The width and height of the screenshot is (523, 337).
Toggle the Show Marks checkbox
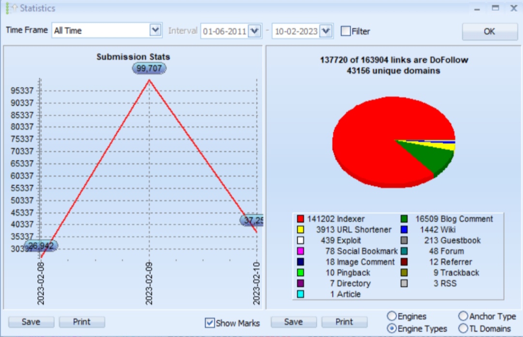pyautogui.click(x=210, y=322)
